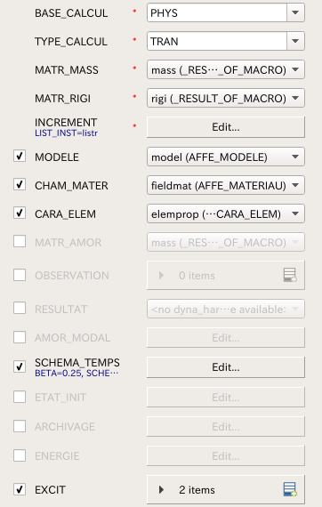Screen dimensions: 322x507
Task: Click Edit button for INCREMENT
Action: point(226,127)
